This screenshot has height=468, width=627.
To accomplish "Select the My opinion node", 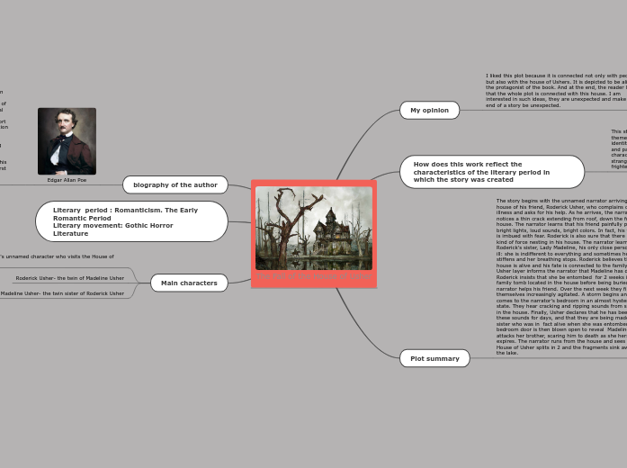I will [x=429, y=110].
